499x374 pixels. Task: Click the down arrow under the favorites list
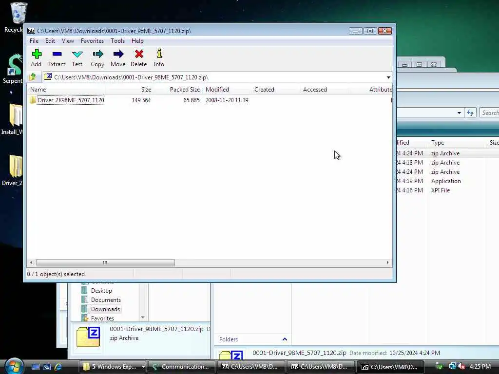143,318
